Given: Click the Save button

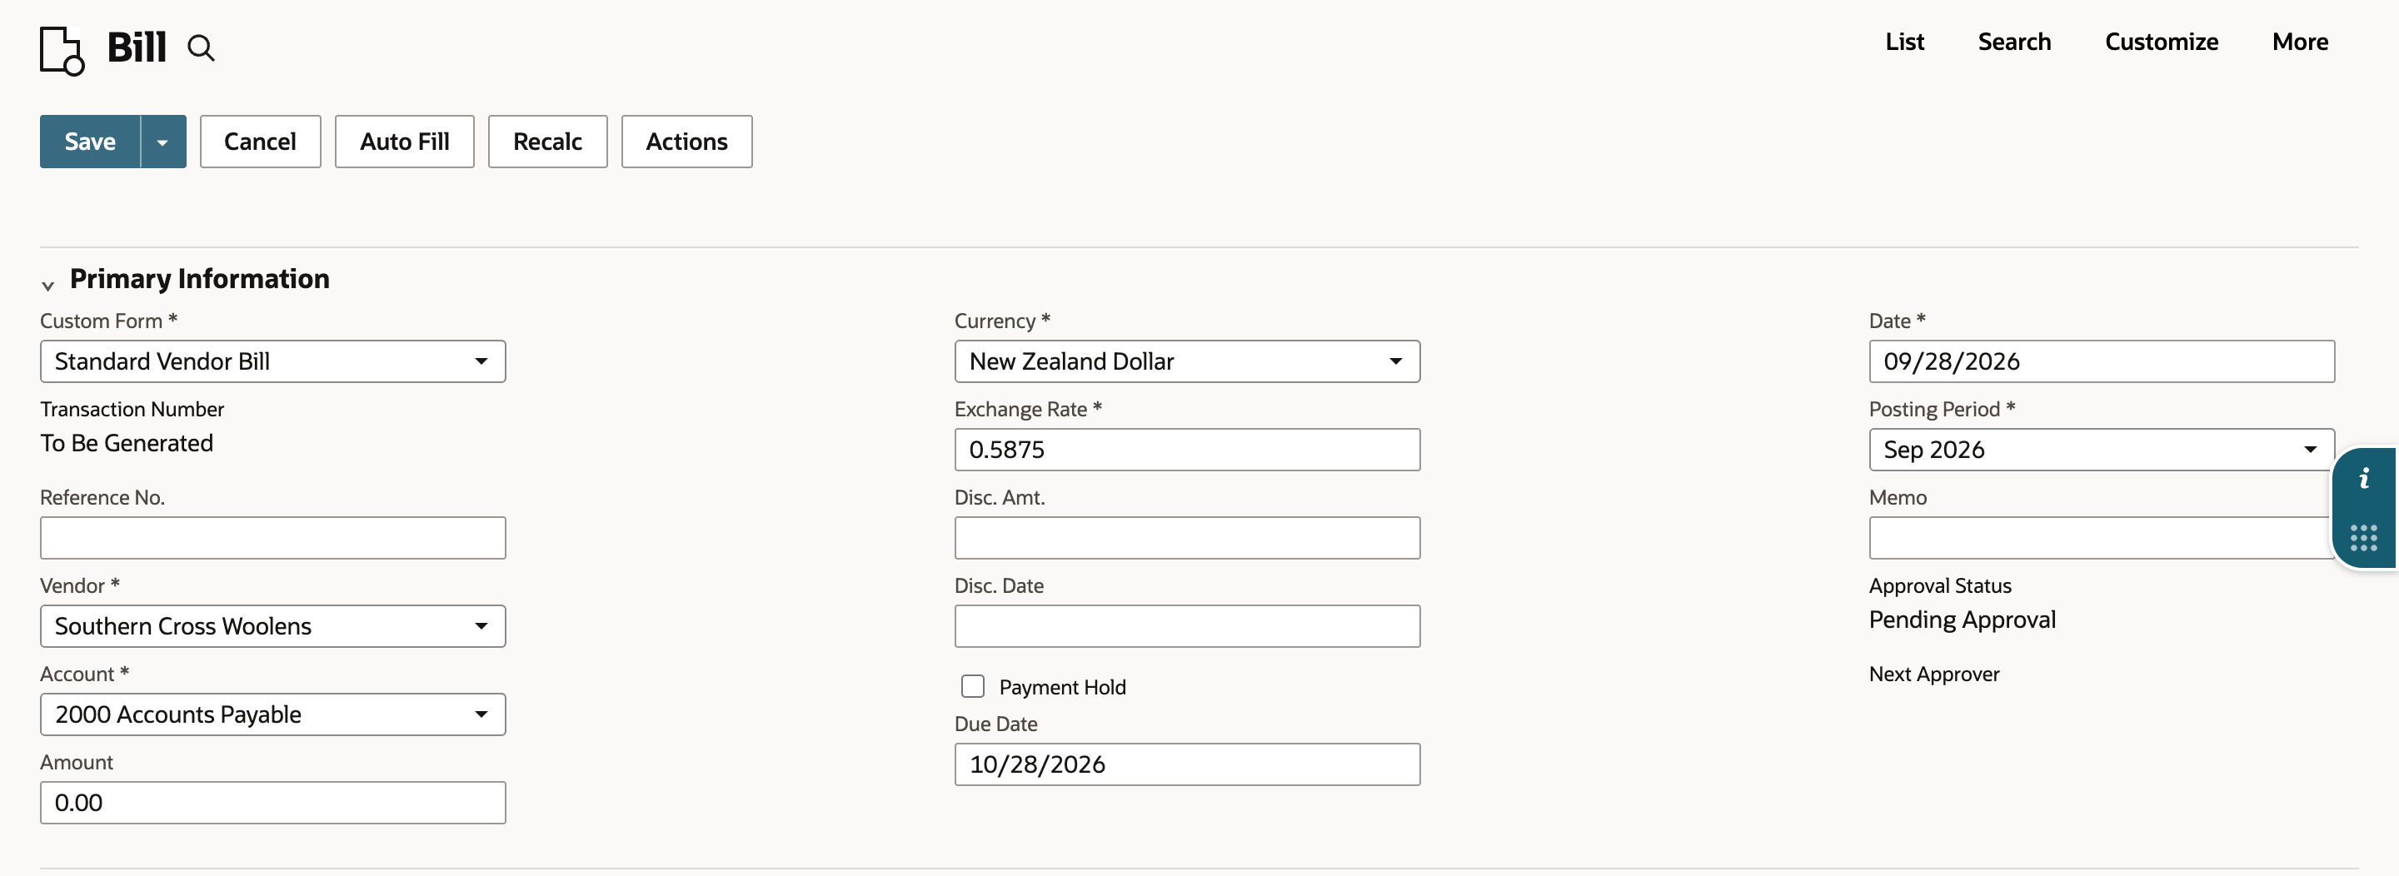Looking at the screenshot, I should (90, 142).
